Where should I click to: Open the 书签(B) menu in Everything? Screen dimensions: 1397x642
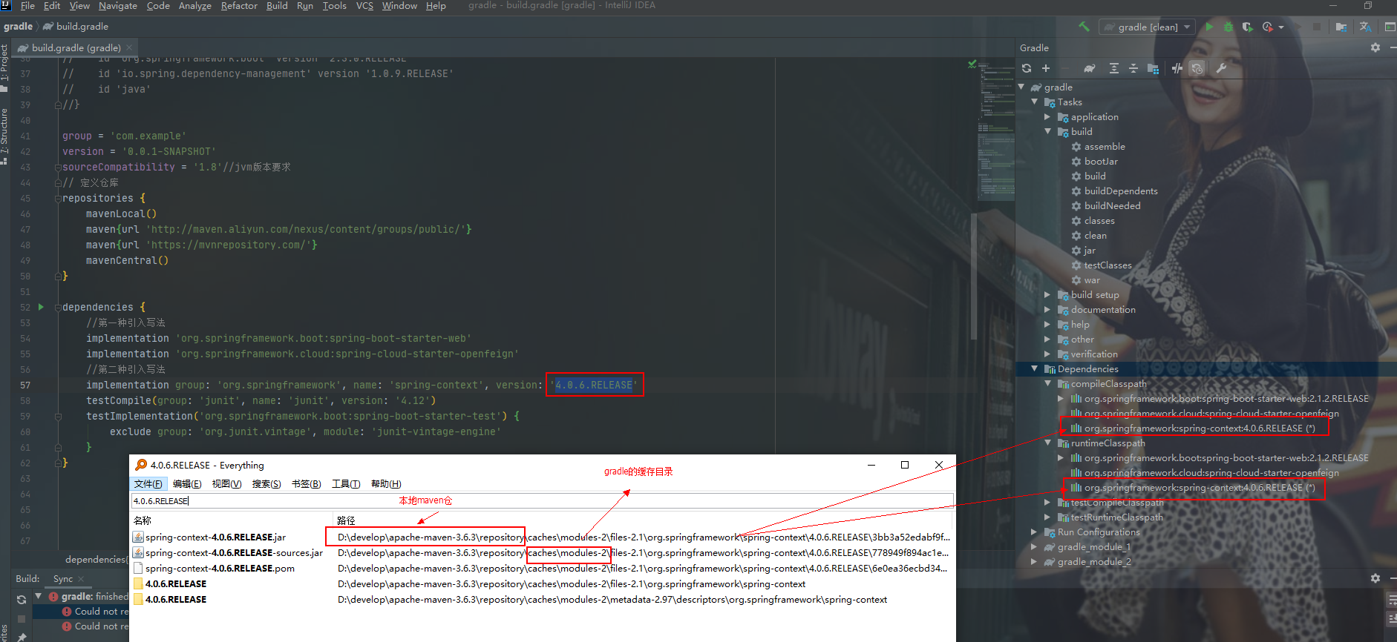[307, 484]
